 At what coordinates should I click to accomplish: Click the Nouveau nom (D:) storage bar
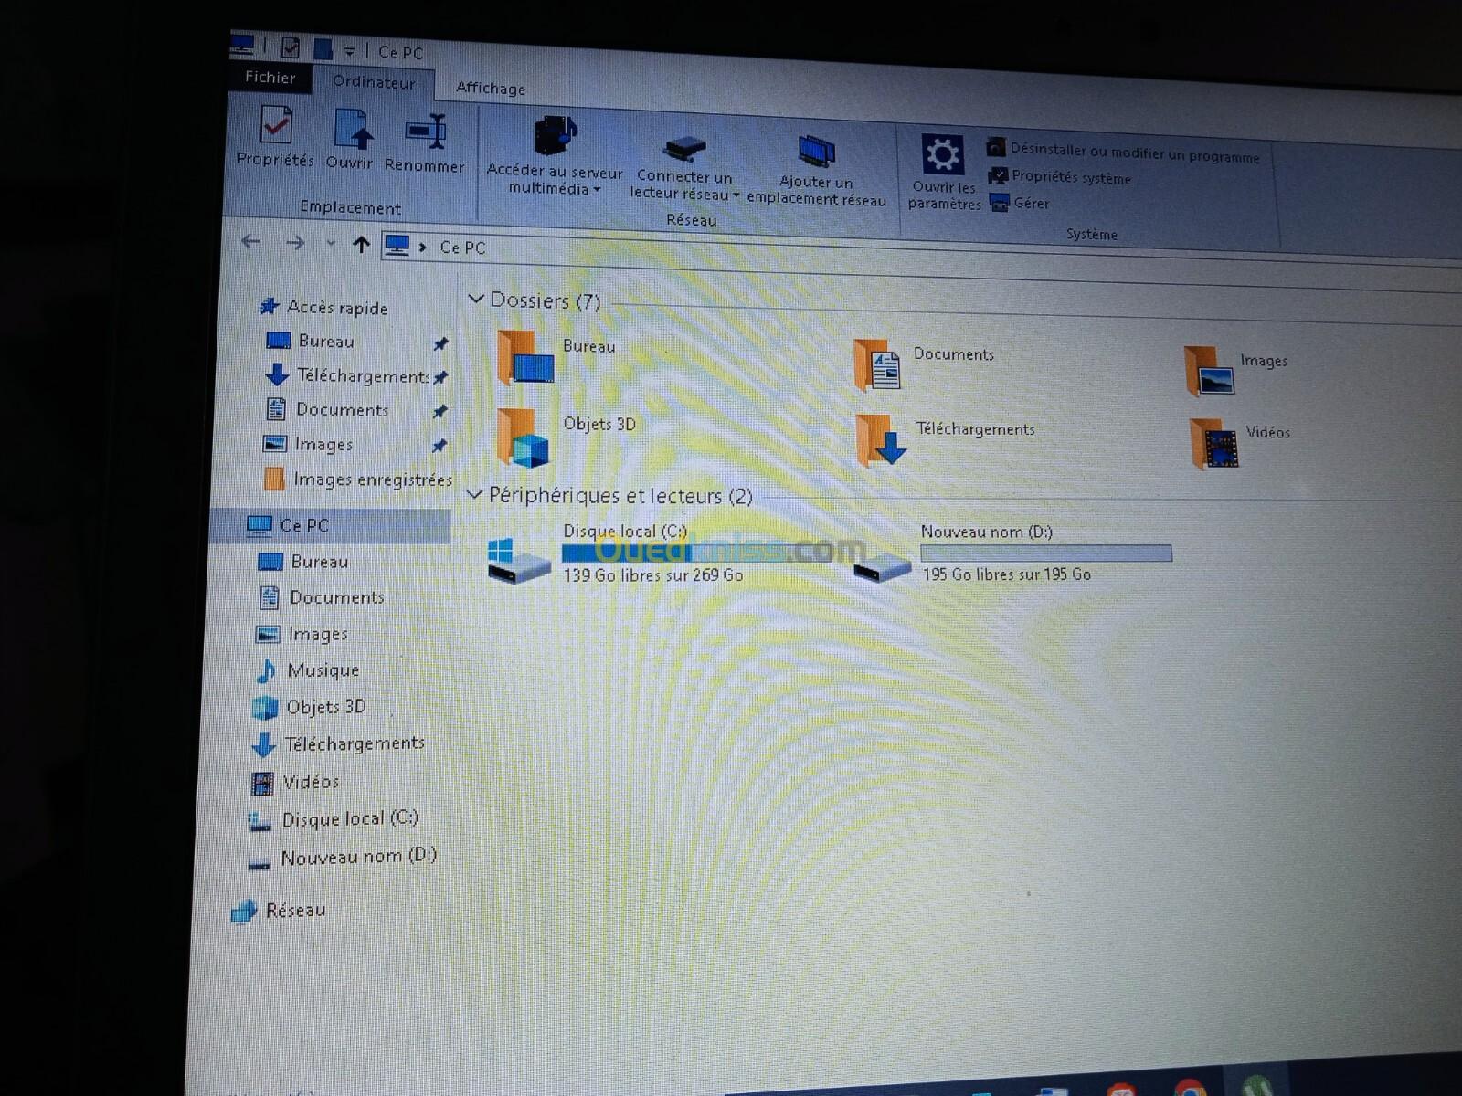click(x=1045, y=553)
